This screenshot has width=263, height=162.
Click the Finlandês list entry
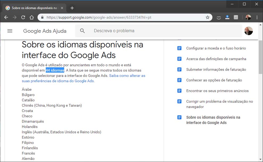30,148
